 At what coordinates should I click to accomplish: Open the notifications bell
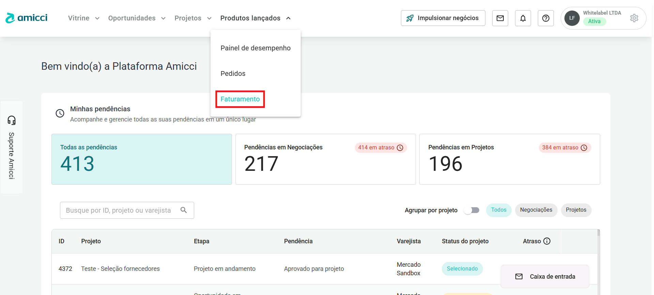[x=523, y=18]
